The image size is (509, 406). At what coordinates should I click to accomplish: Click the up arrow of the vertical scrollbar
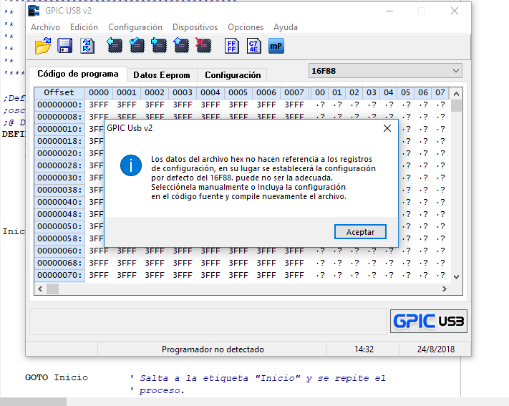[456, 95]
